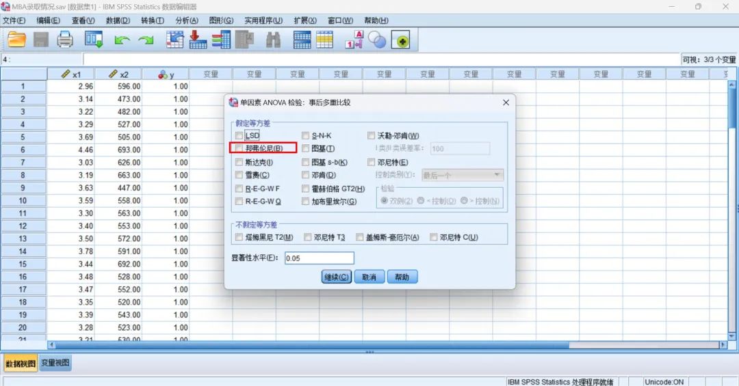739x386 pixels.
Task: Open the 数据(D) menu
Action: point(118,20)
